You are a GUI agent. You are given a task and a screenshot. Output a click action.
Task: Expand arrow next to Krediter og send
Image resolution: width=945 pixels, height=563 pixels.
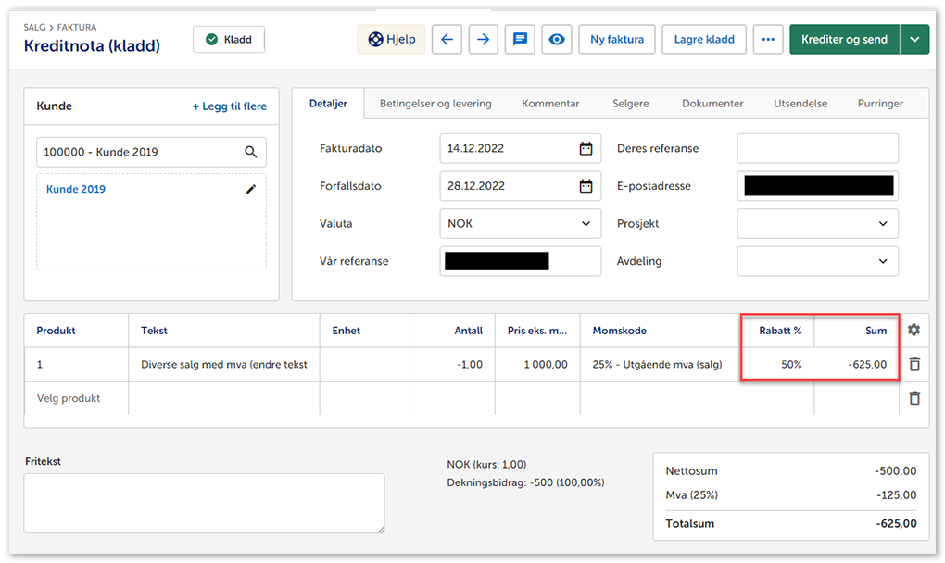point(914,40)
